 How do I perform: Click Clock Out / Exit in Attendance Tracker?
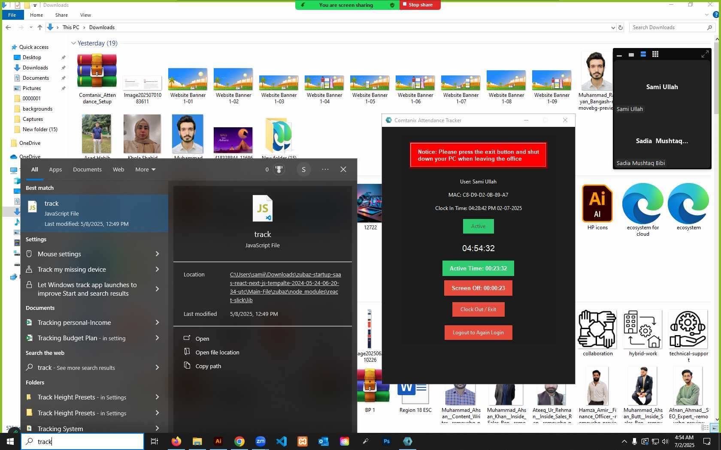[478, 309]
